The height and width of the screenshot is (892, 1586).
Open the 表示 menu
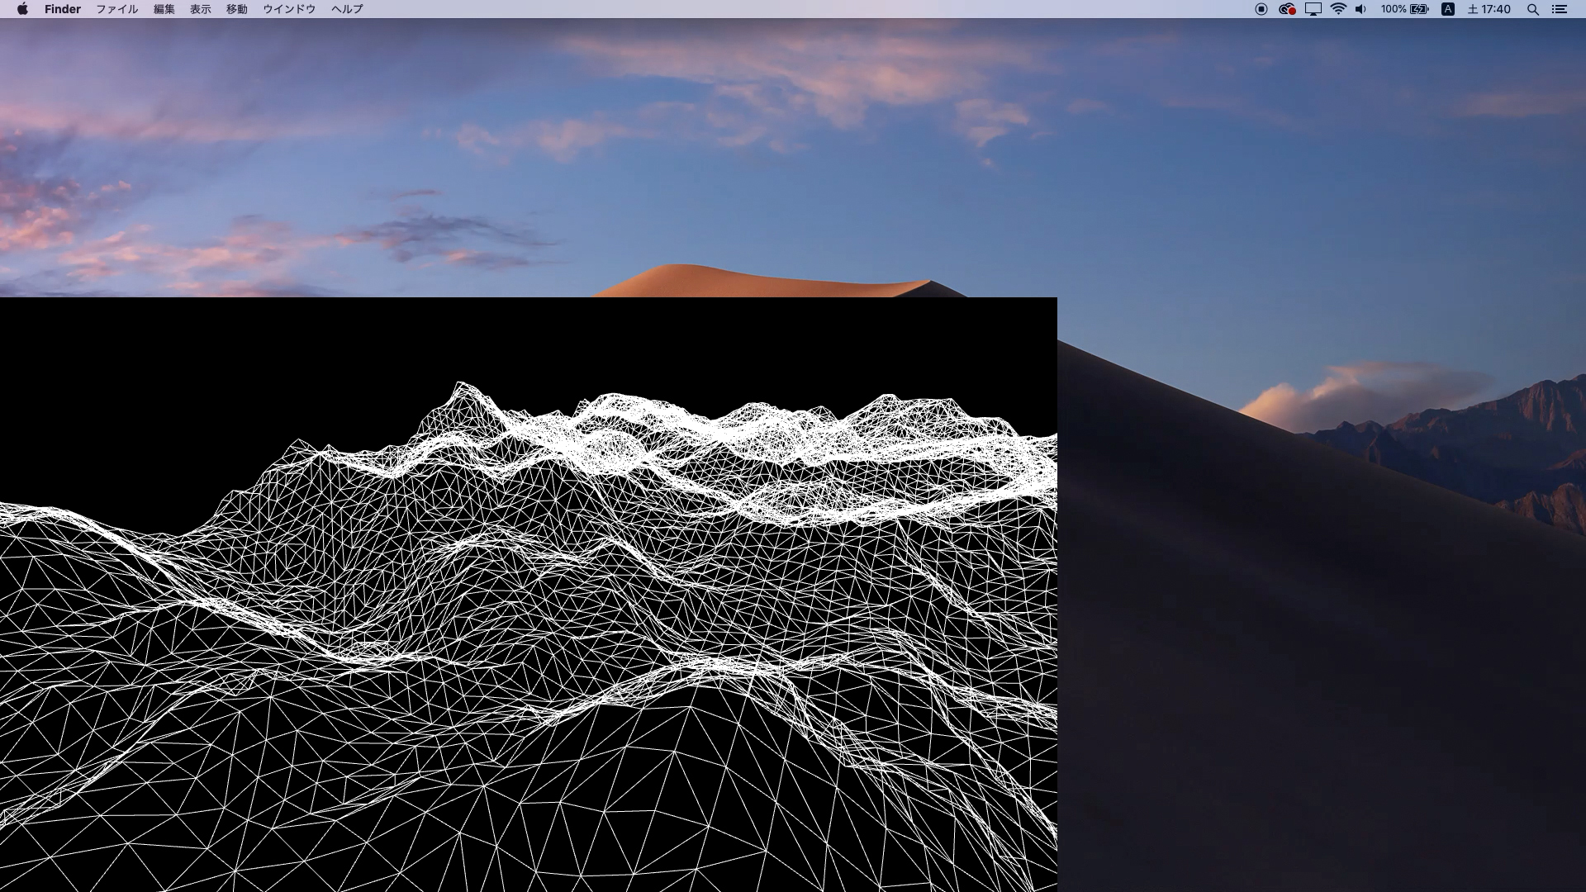200,9
